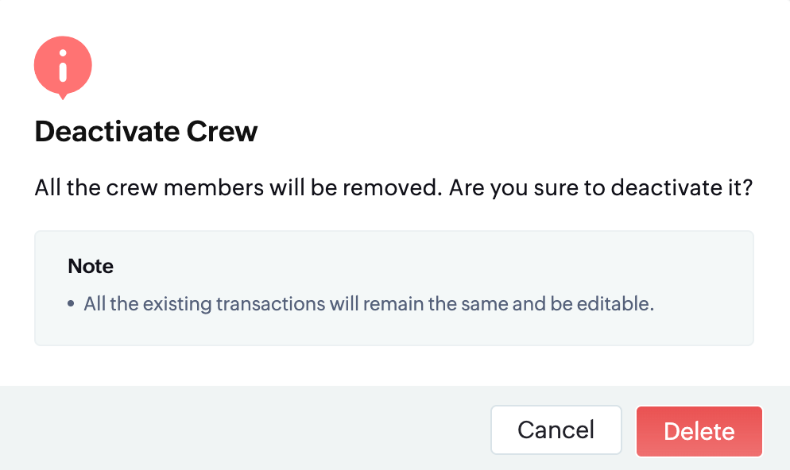
Task: Click the sentence about crew members being removed
Action: point(238,190)
